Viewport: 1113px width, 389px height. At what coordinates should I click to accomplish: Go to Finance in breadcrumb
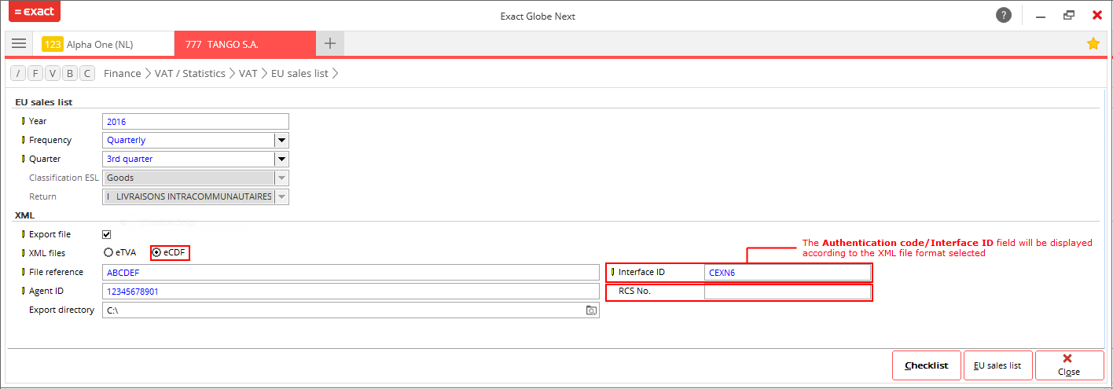coord(123,73)
